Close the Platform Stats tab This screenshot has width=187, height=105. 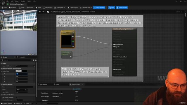[83, 84]
